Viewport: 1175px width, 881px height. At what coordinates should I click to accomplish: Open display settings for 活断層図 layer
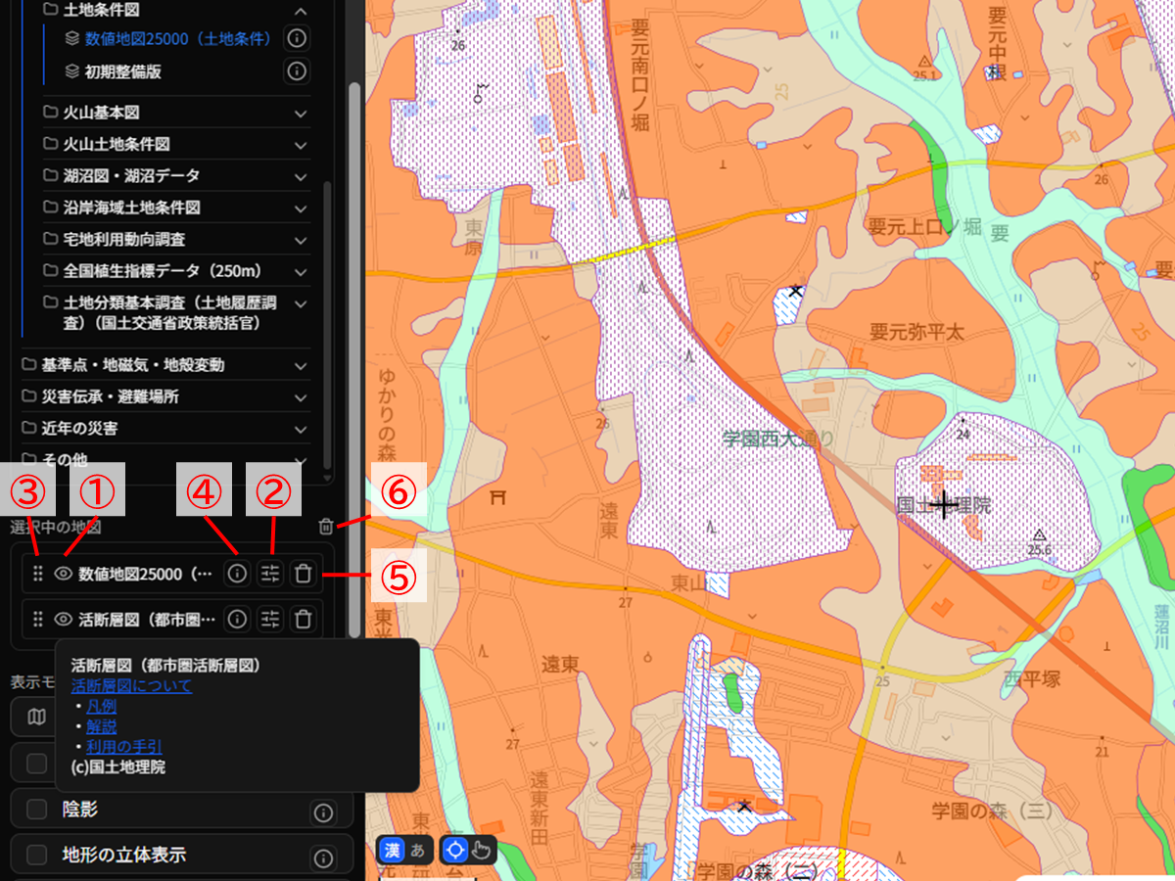(270, 619)
